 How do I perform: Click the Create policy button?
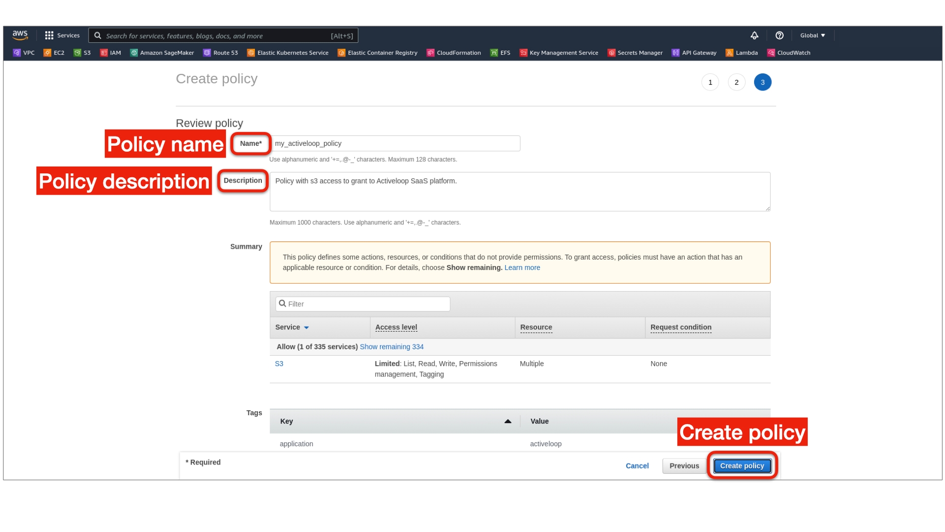[742, 466]
